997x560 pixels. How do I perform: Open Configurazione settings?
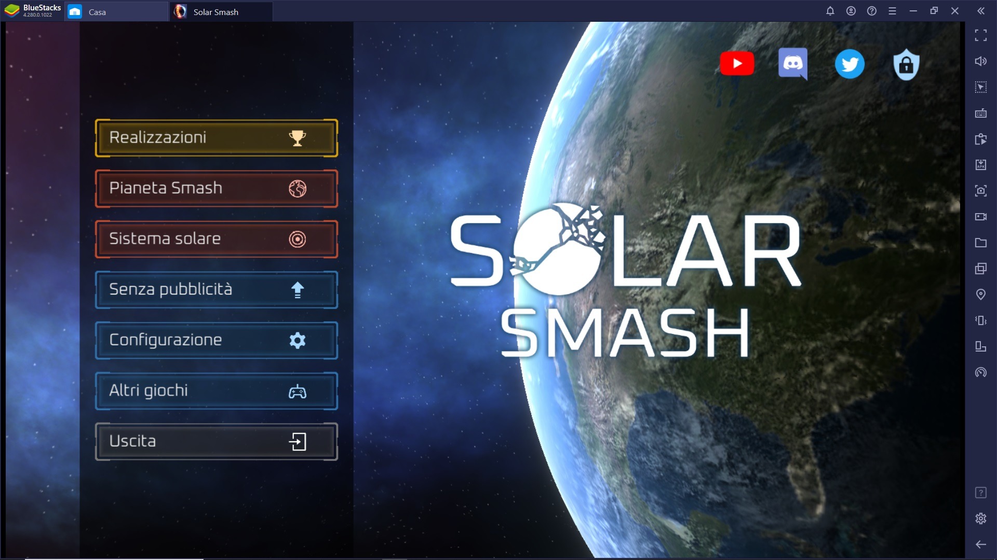[x=217, y=340]
